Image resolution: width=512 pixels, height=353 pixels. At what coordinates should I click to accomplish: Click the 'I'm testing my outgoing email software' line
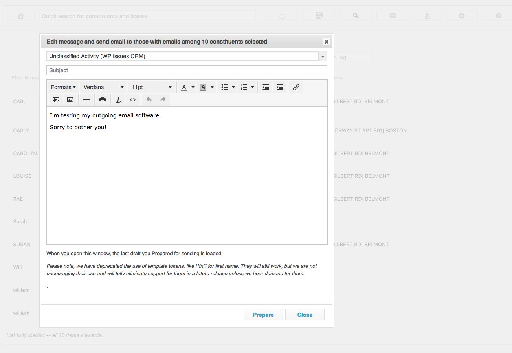tap(105, 115)
